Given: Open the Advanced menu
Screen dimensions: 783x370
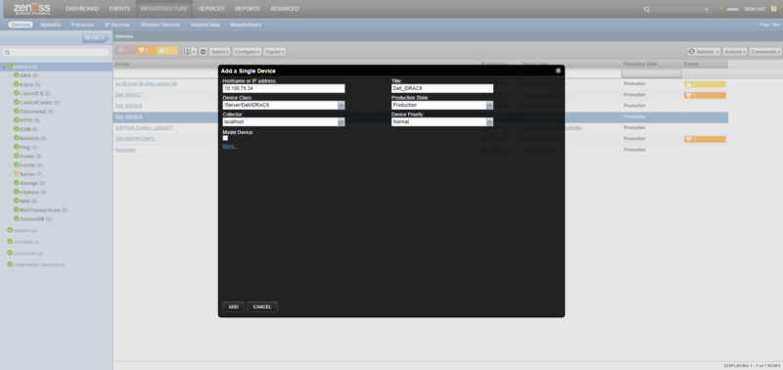Looking at the screenshot, I should (285, 9).
